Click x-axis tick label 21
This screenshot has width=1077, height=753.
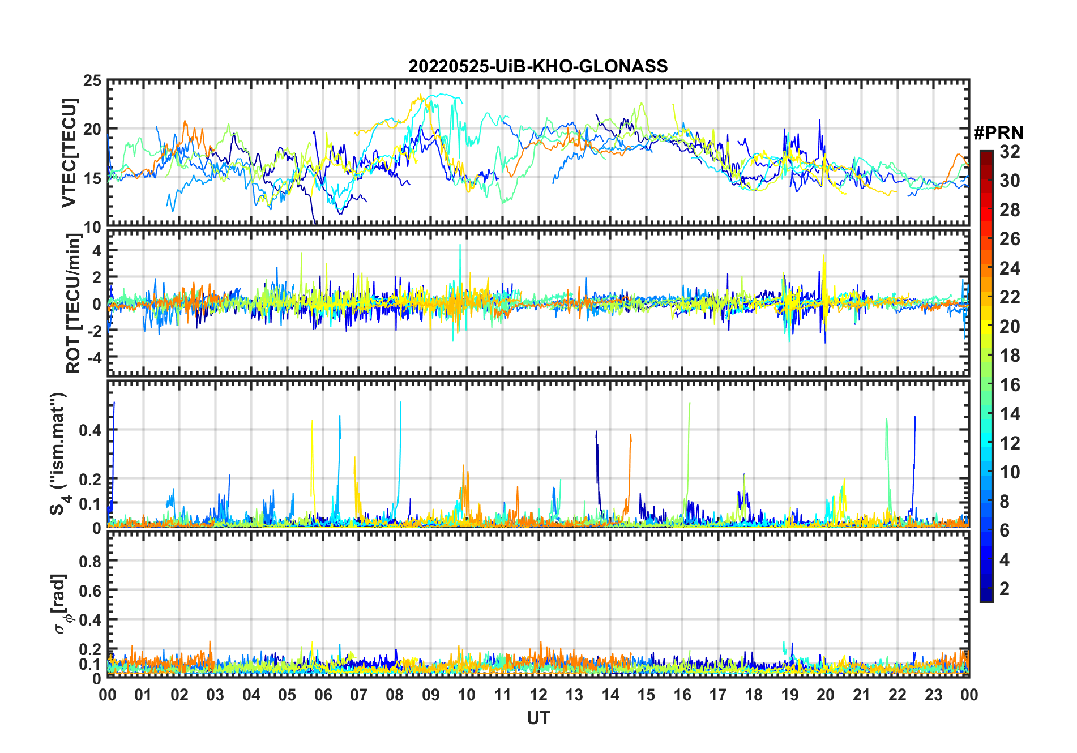pyautogui.click(x=861, y=695)
